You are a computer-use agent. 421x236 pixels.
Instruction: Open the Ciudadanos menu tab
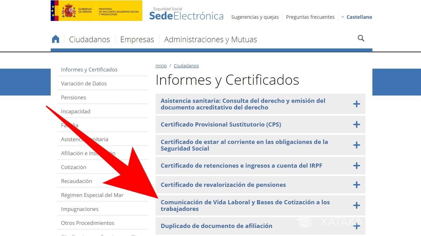coord(90,39)
